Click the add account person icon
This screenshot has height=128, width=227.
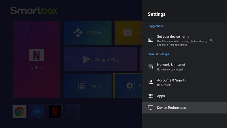pos(151,82)
